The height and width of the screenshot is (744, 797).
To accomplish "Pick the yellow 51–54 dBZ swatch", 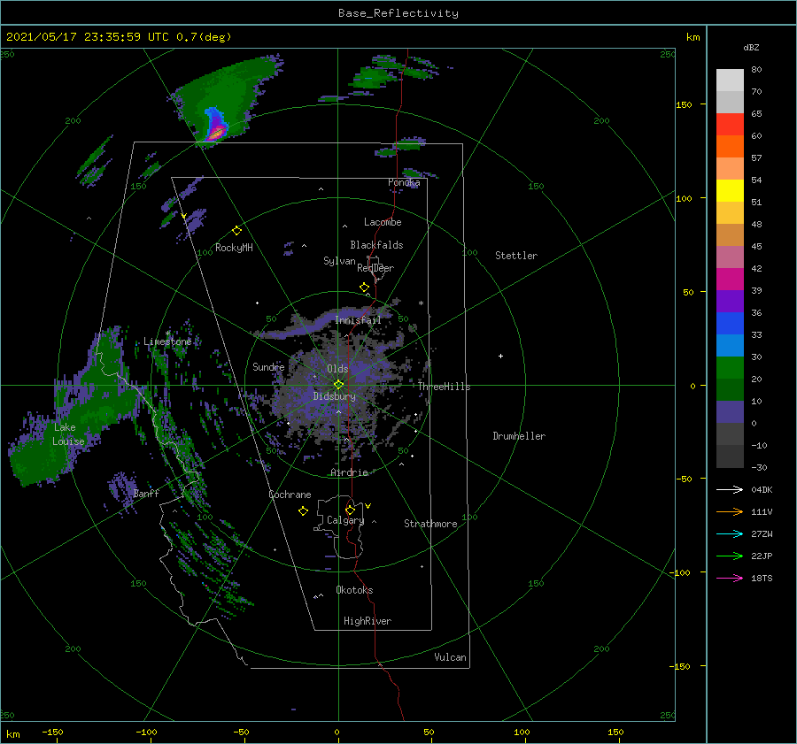I will [x=730, y=191].
